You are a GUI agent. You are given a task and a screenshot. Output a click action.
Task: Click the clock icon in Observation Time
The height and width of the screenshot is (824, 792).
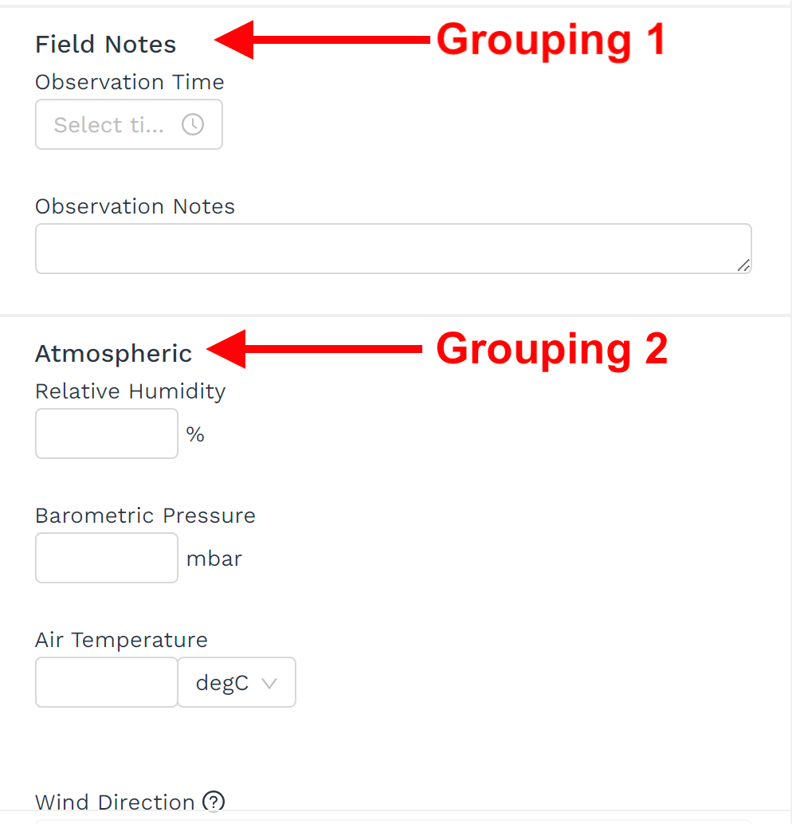coord(193,124)
